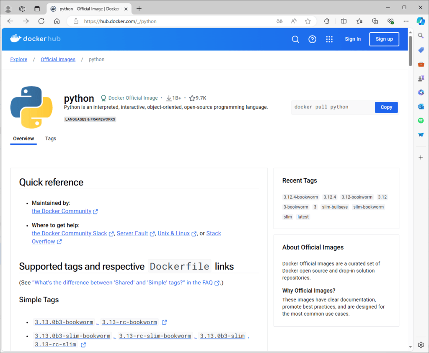
Task: Toggle split screen view icon
Action: [344, 21]
